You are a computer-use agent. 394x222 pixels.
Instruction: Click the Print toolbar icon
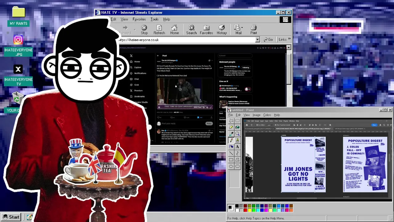point(254,30)
